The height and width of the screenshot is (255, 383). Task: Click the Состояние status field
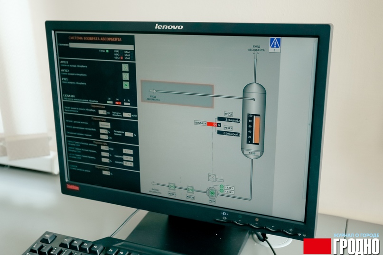[102, 46]
